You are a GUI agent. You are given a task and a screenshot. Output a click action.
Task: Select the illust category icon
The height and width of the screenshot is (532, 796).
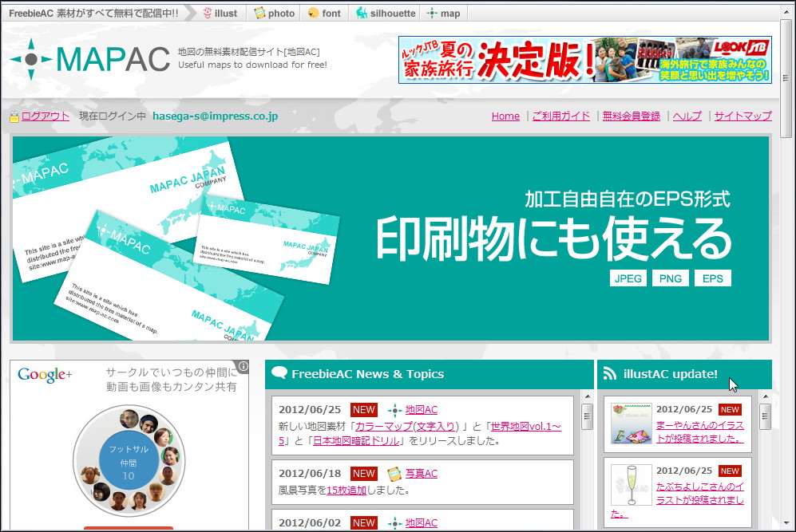pos(208,12)
